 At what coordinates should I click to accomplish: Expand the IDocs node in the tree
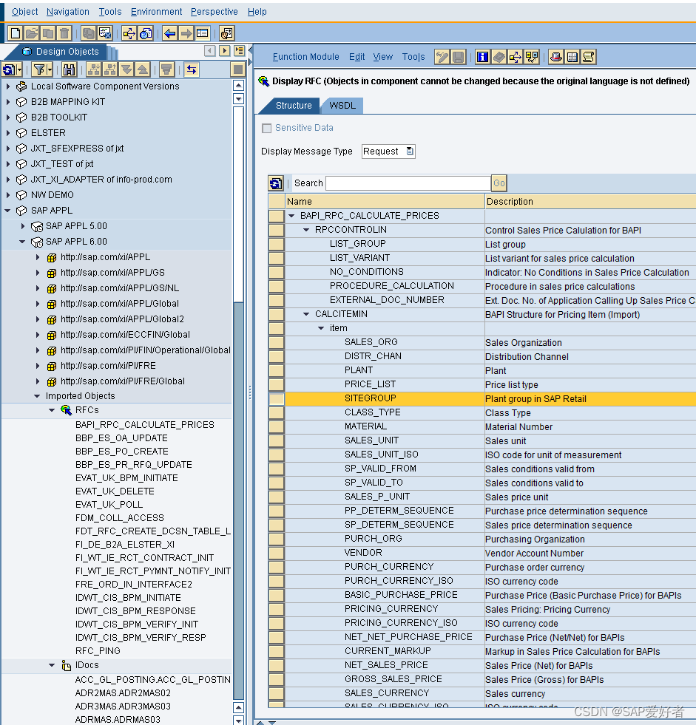[x=52, y=665]
